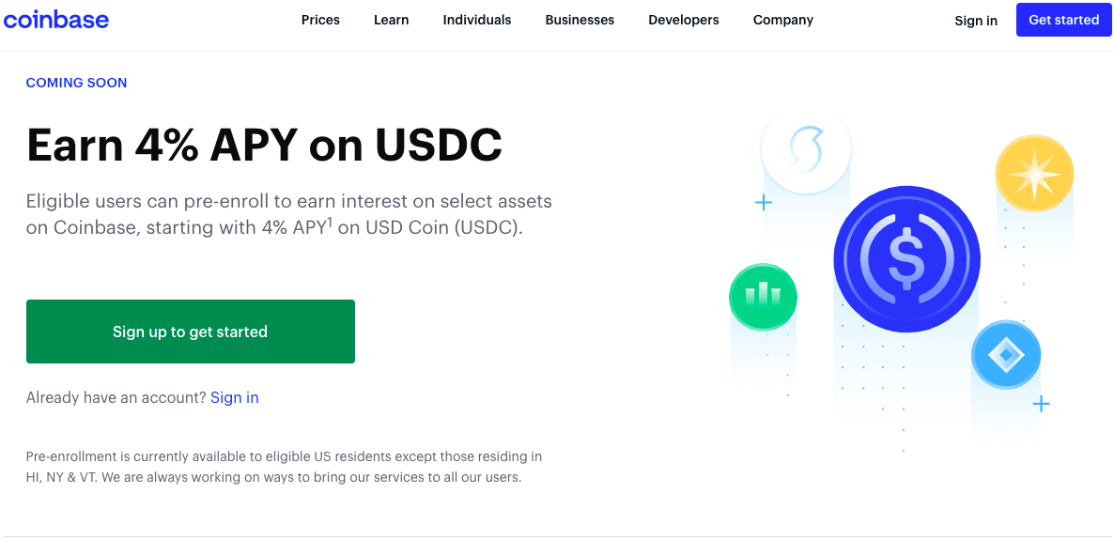Open the Learn navigation menu
Screen dimensions: 1114x540
(x=391, y=20)
